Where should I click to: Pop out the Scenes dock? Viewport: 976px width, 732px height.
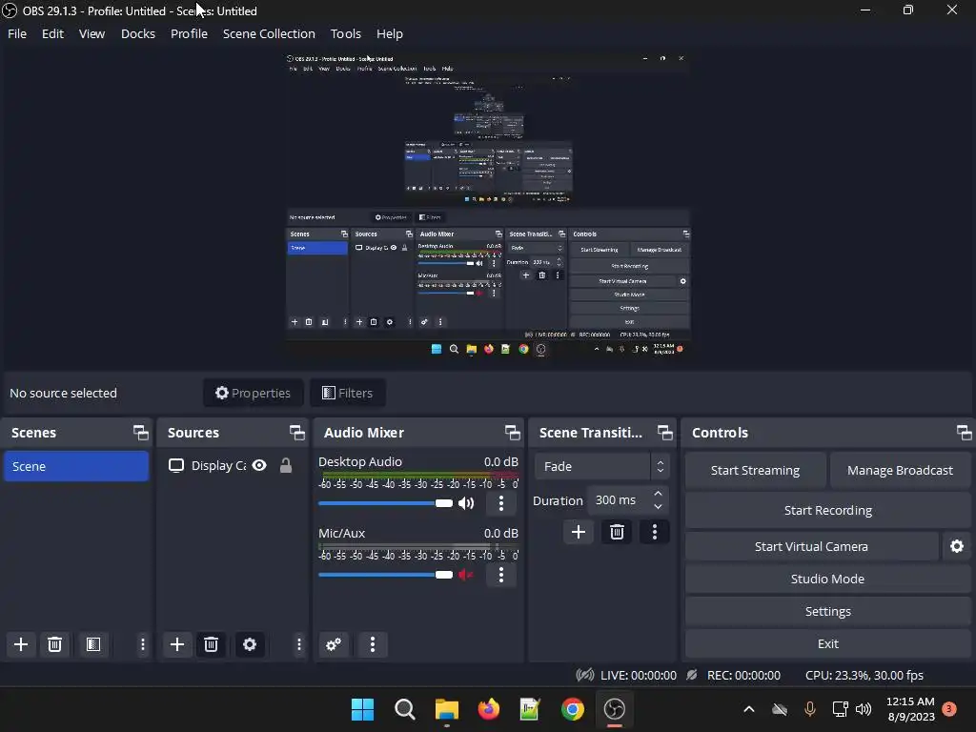(141, 433)
